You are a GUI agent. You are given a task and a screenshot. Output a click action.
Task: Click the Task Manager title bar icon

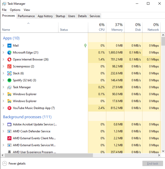[4, 4]
